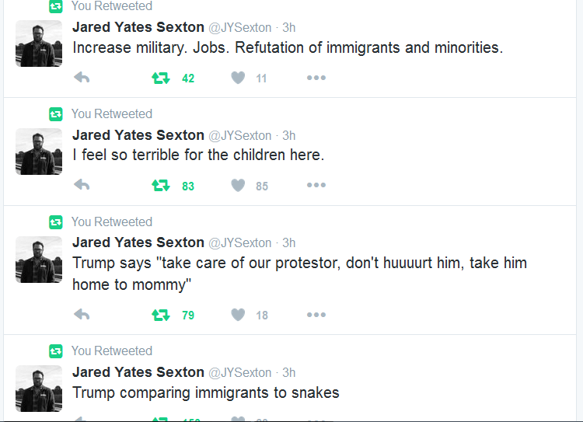Screen dimensions: 583x422
Task: Click the retweeted indicator icon above "children here" tweet
Action: [x=55, y=114]
